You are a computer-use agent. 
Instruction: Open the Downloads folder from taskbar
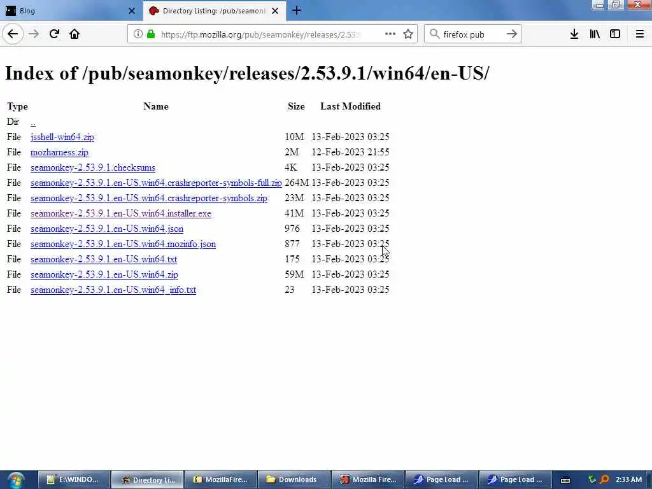294,479
